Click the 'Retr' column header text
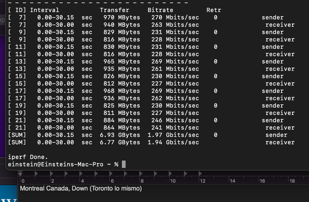Viewport: 309px width, 202px height. click(x=214, y=10)
